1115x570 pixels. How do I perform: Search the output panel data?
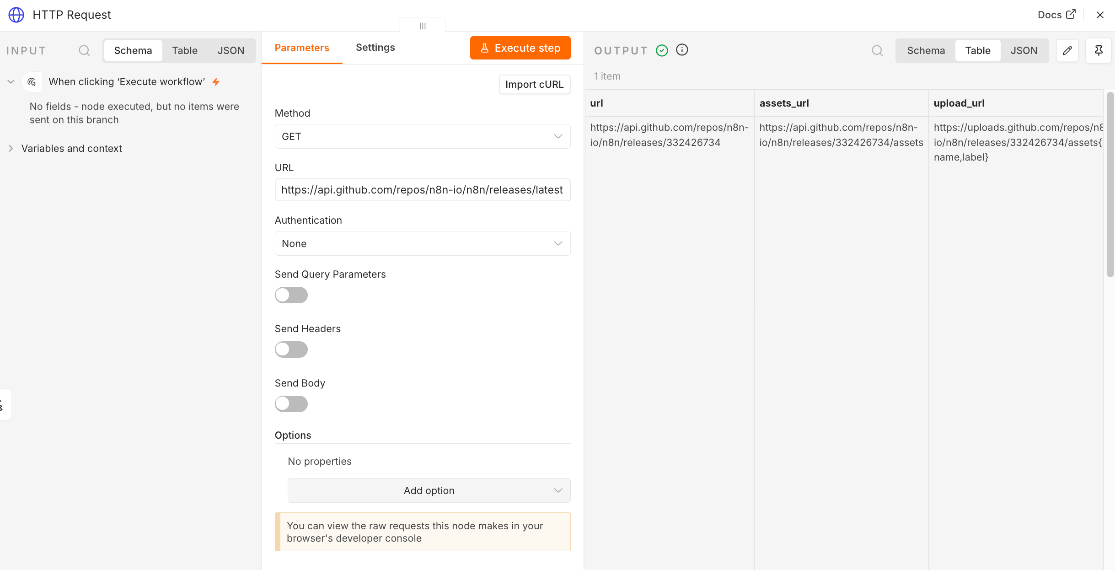tap(877, 50)
